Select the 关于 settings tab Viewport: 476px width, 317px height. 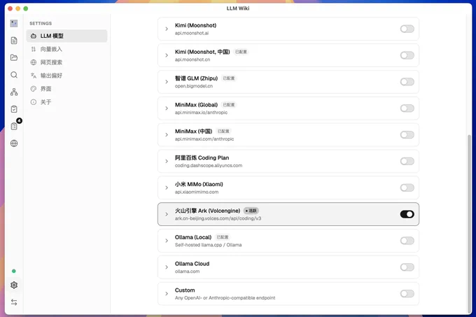tap(66, 102)
